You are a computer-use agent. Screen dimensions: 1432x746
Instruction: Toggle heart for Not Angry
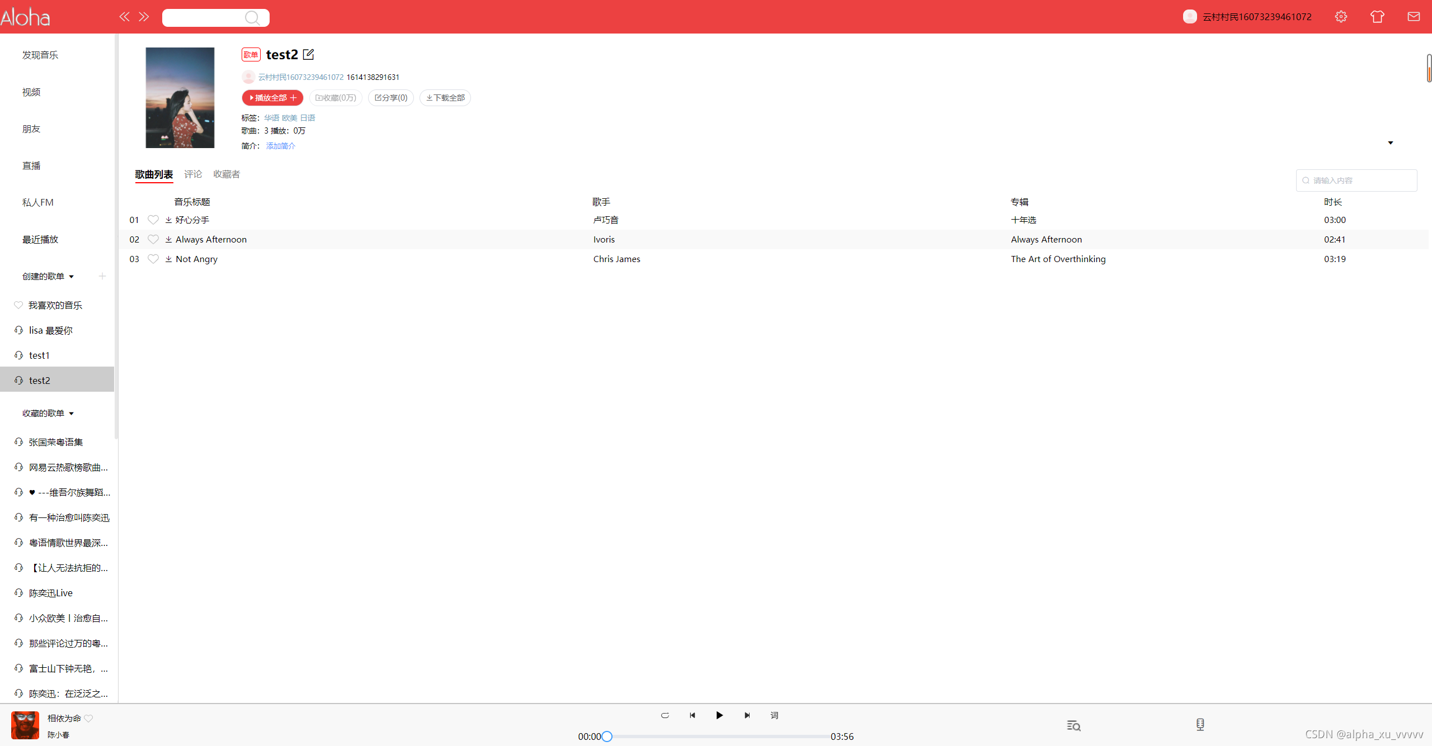(153, 259)
